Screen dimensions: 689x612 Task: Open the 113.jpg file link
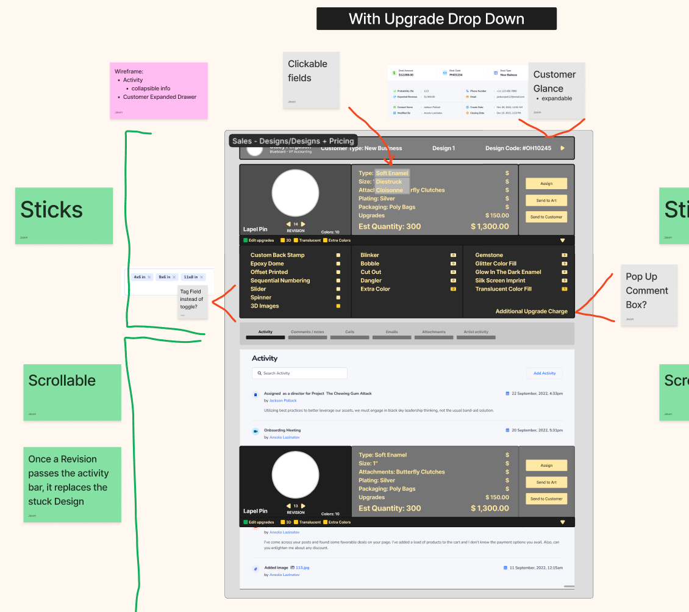[302, 567]
